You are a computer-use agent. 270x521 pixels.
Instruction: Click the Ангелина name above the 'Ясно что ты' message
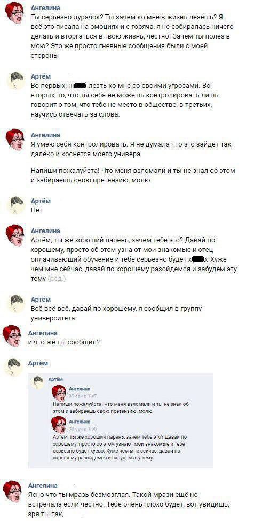tap(43, 486)
